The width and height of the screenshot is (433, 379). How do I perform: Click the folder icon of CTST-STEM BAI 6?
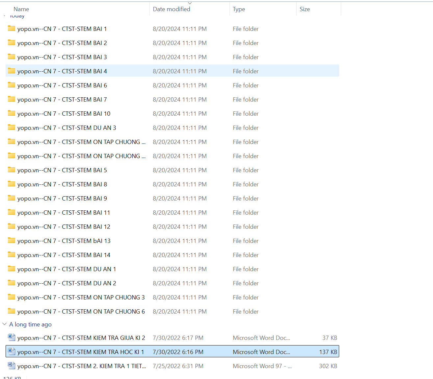click(x=12, y=85)
